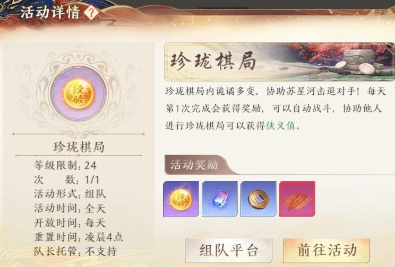
Task: Click the 开放时间 每天 line
Action: 70,222
